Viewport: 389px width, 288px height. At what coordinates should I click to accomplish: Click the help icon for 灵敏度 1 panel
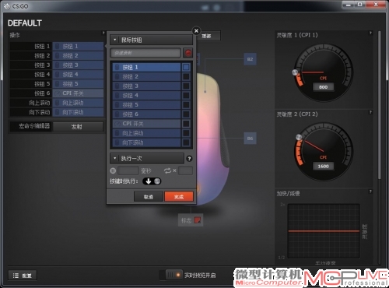(370, 33)
